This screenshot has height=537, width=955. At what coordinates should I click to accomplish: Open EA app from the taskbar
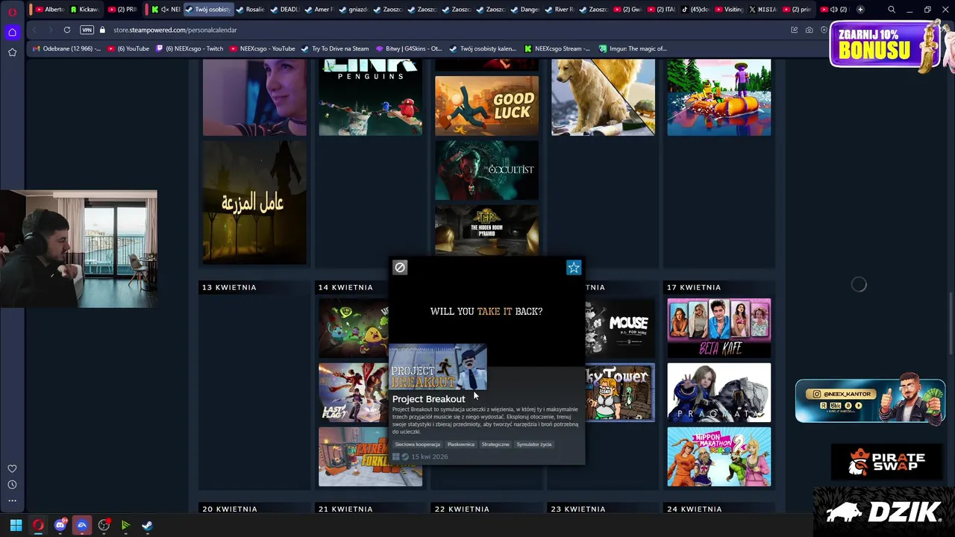[x=82, y=525]
